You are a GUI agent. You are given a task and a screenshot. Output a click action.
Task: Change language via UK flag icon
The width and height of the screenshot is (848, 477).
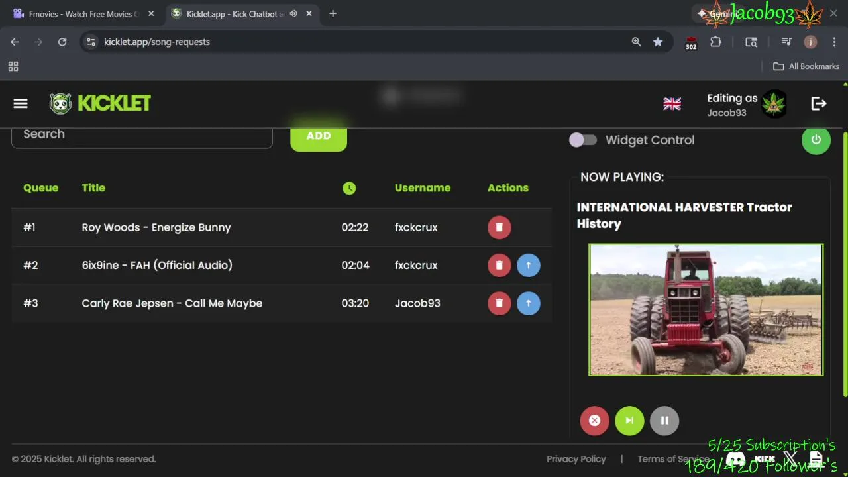click(672, 104)
